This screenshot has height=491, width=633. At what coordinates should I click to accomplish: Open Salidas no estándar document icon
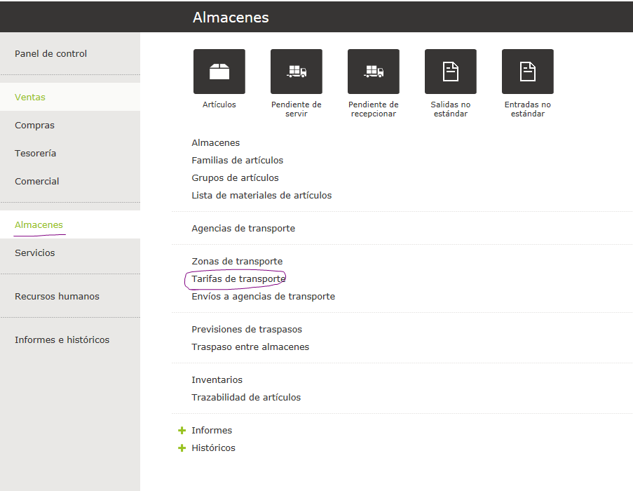[451, 72]
